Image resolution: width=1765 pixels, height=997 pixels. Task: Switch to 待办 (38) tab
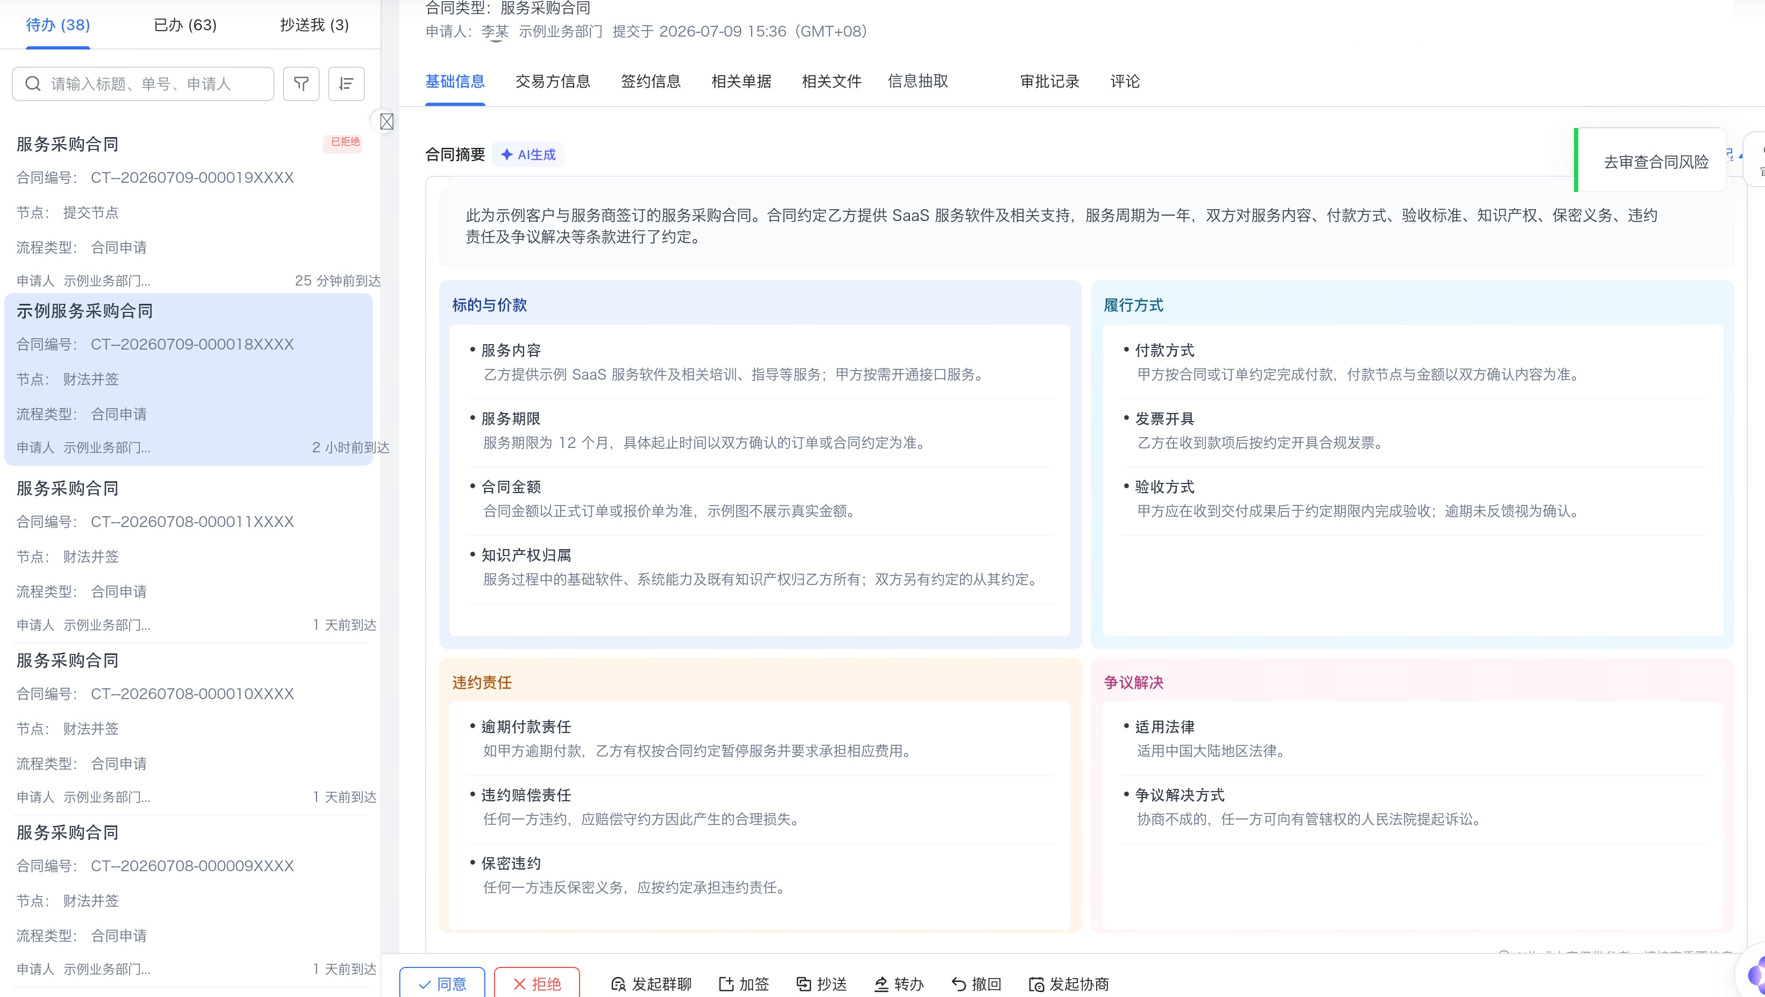[58, 25]
